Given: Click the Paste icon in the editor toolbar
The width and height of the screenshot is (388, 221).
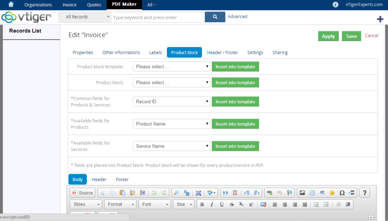Looking at the screenshot, I should tap(122, 193).
